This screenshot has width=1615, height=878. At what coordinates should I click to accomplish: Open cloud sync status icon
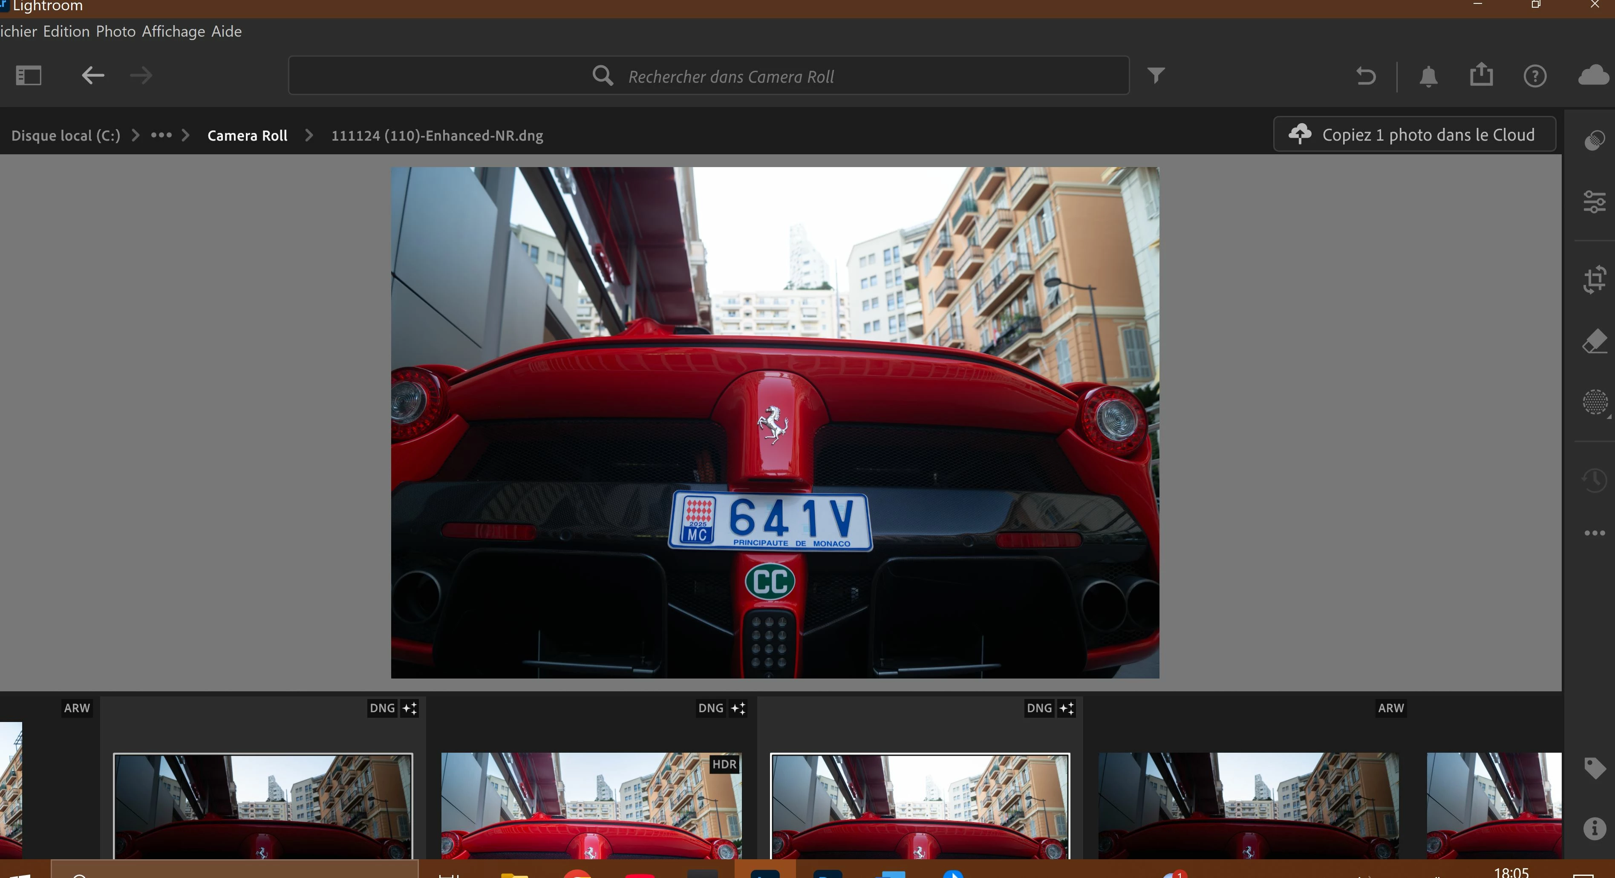(1593, 75)
